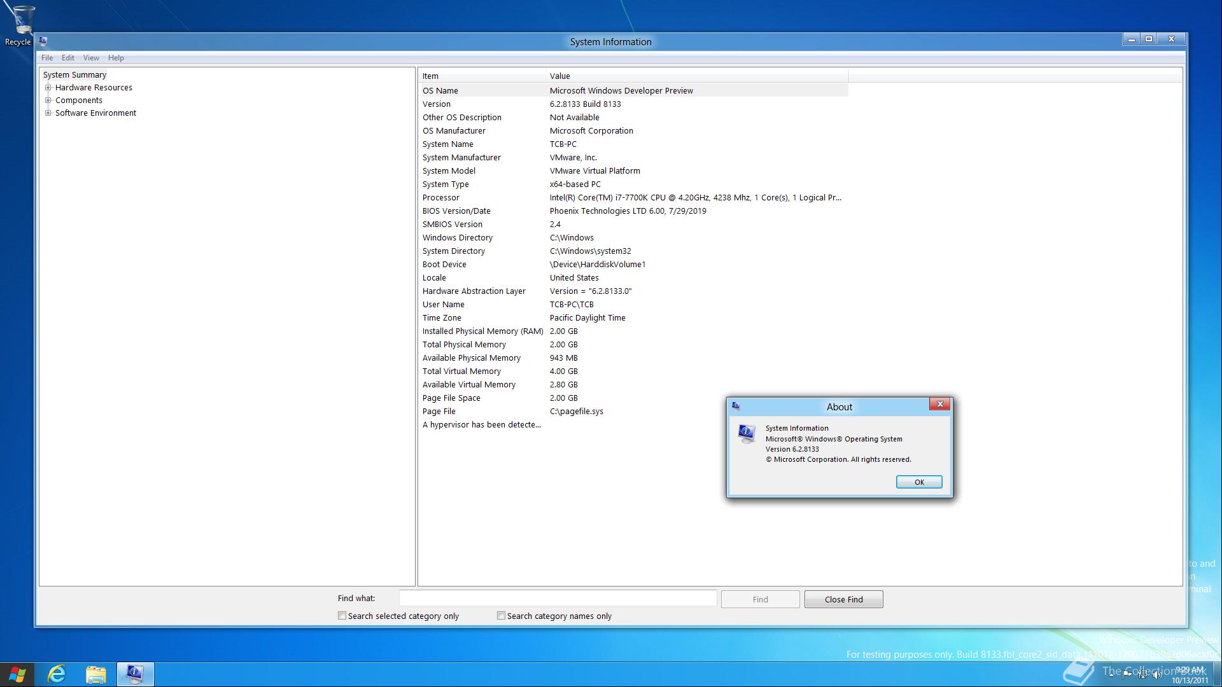This screenshot has height=687, width=1222.
Task: Open File Explorer from the taskbar
Action: pyautogui.click(x=95, y=674)
